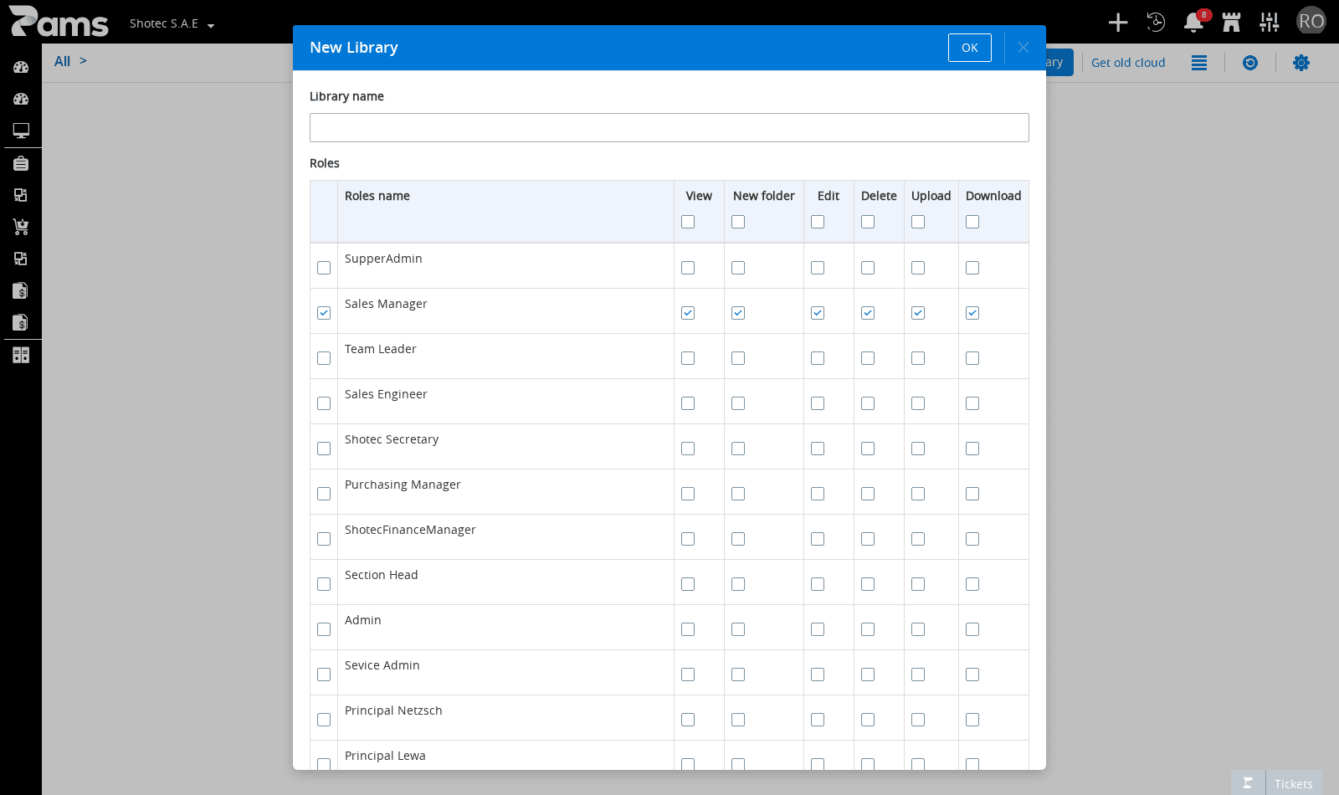This screenshot has height=795, width=1339.
Task: Click the plus add-new icon in top bar
Action: (x=1118, y=23)
